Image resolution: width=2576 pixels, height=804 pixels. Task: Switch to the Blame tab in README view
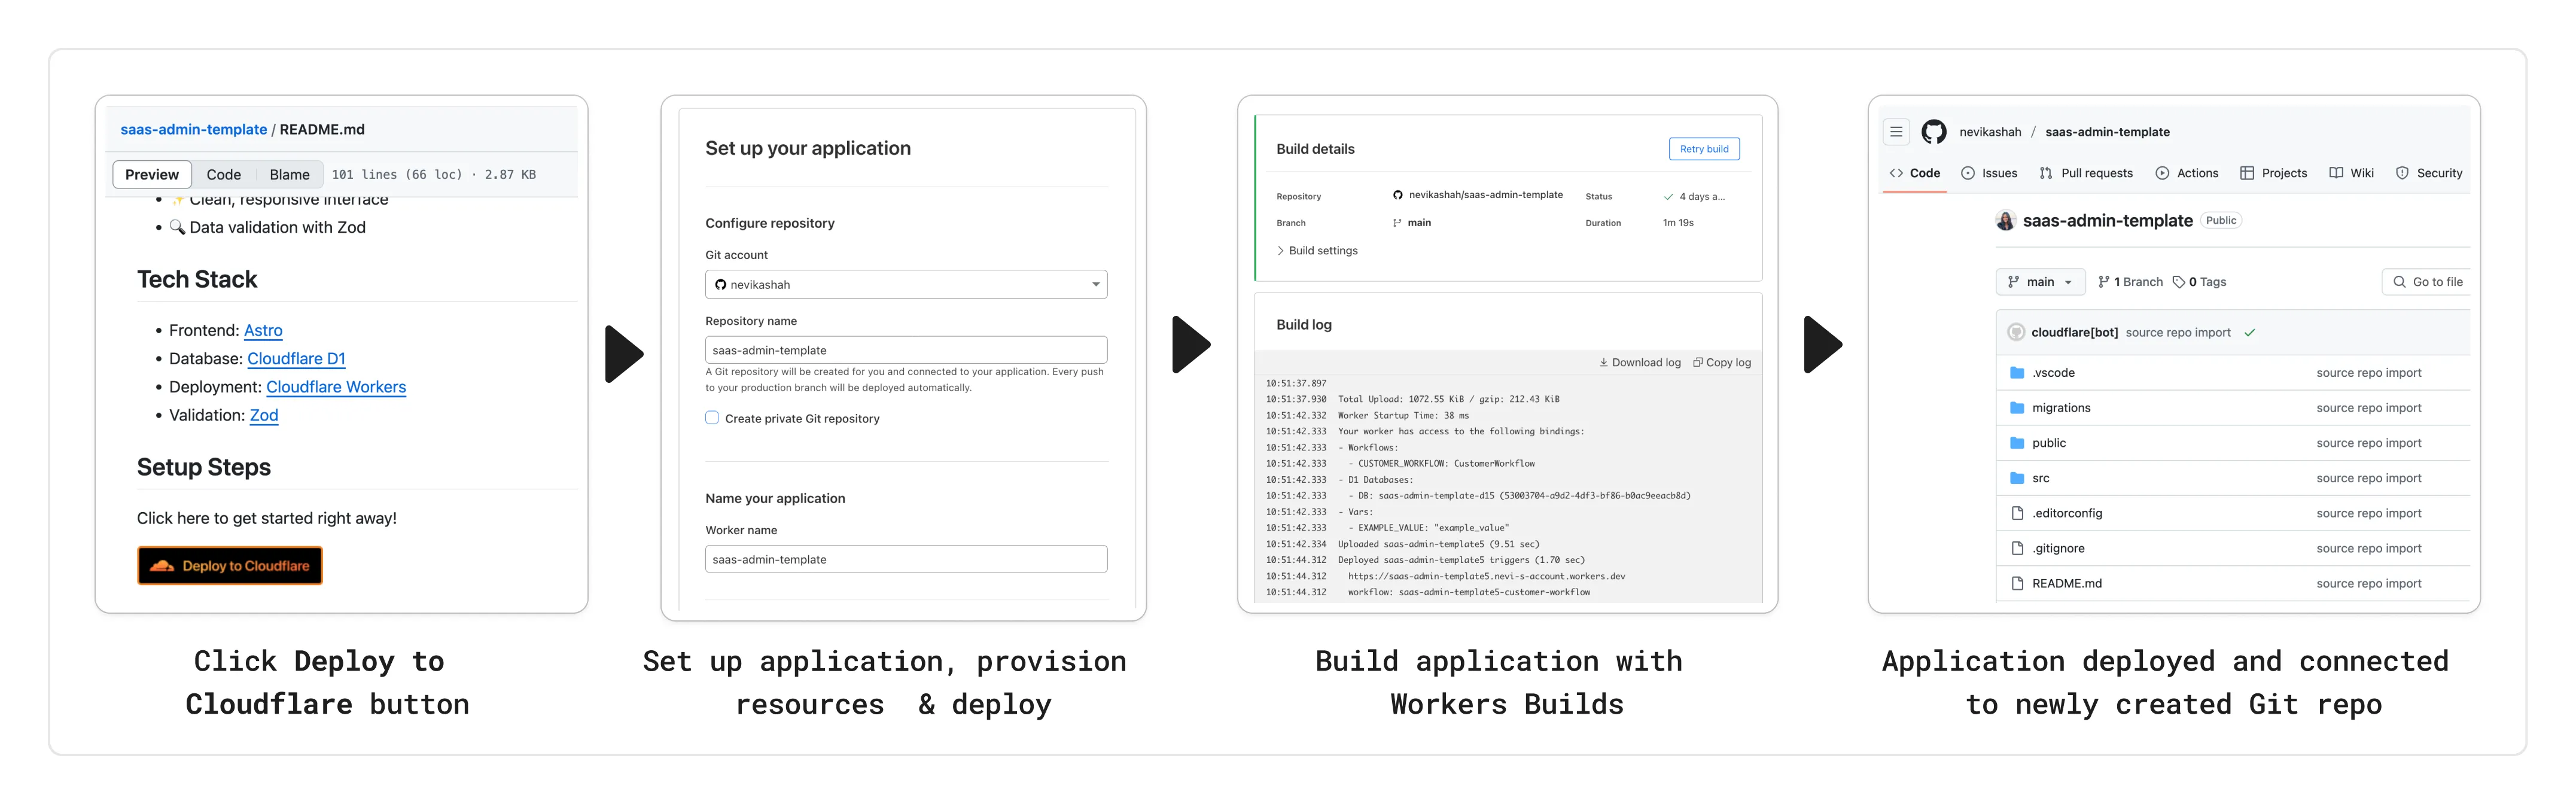(x=289, y=174)
